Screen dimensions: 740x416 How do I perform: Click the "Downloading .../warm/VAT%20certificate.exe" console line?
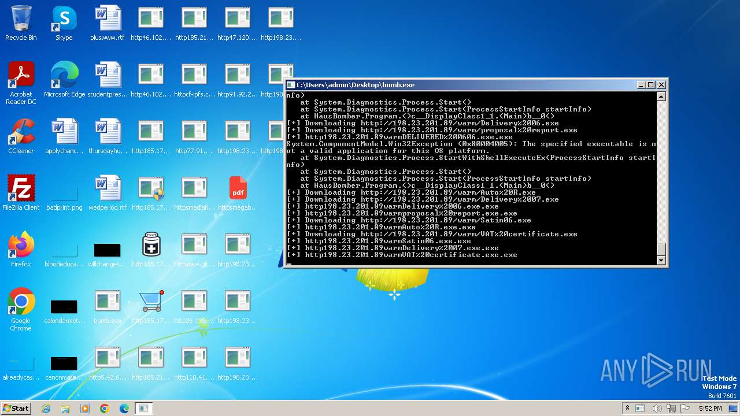point(432,234)
